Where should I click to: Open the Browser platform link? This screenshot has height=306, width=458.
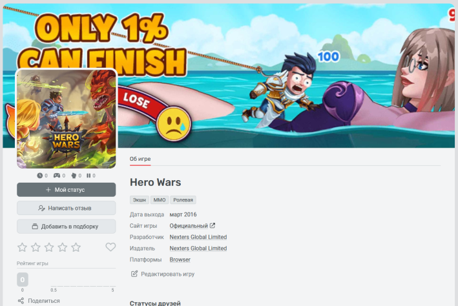(x=180, y=260)
